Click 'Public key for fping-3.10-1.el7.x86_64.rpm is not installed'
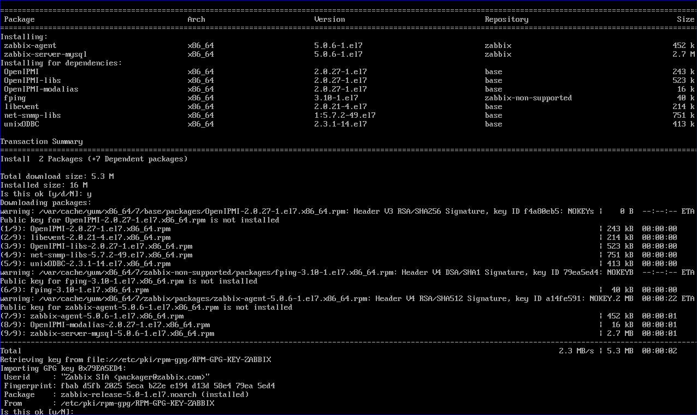This screenshot has width=697, height=415. 129,281
